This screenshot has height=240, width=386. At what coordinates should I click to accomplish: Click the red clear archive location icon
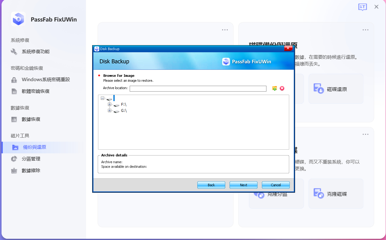(282, 89)
